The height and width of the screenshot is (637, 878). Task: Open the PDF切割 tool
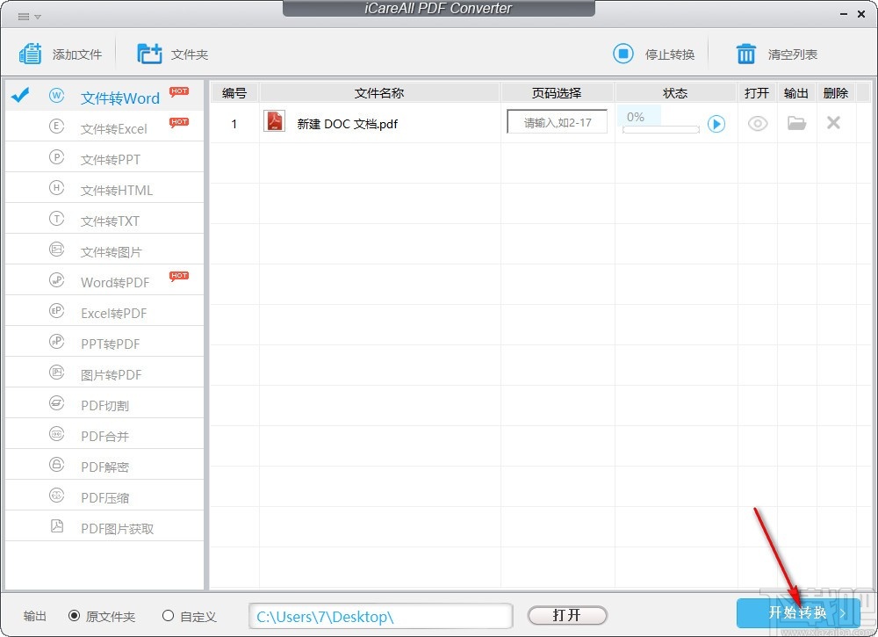105,403
